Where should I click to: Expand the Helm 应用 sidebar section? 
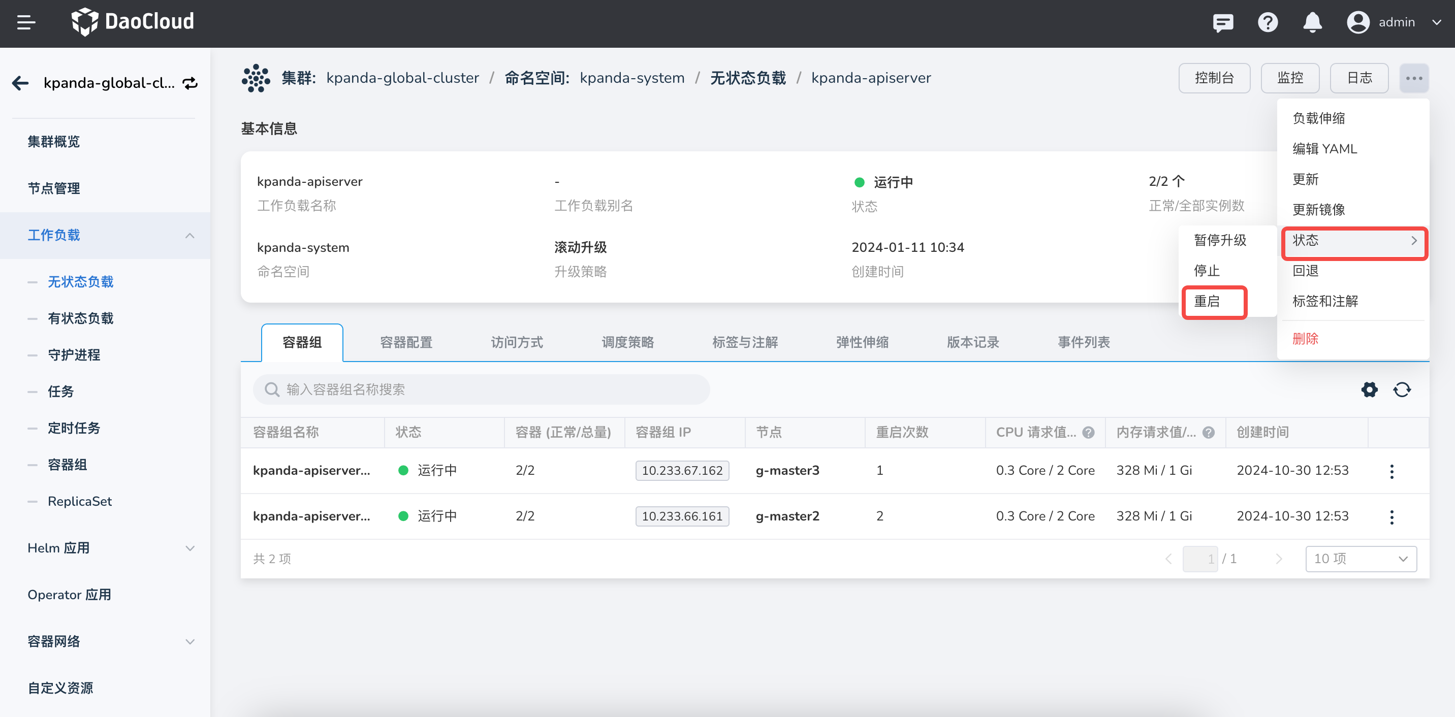click(x=190, y=548)
